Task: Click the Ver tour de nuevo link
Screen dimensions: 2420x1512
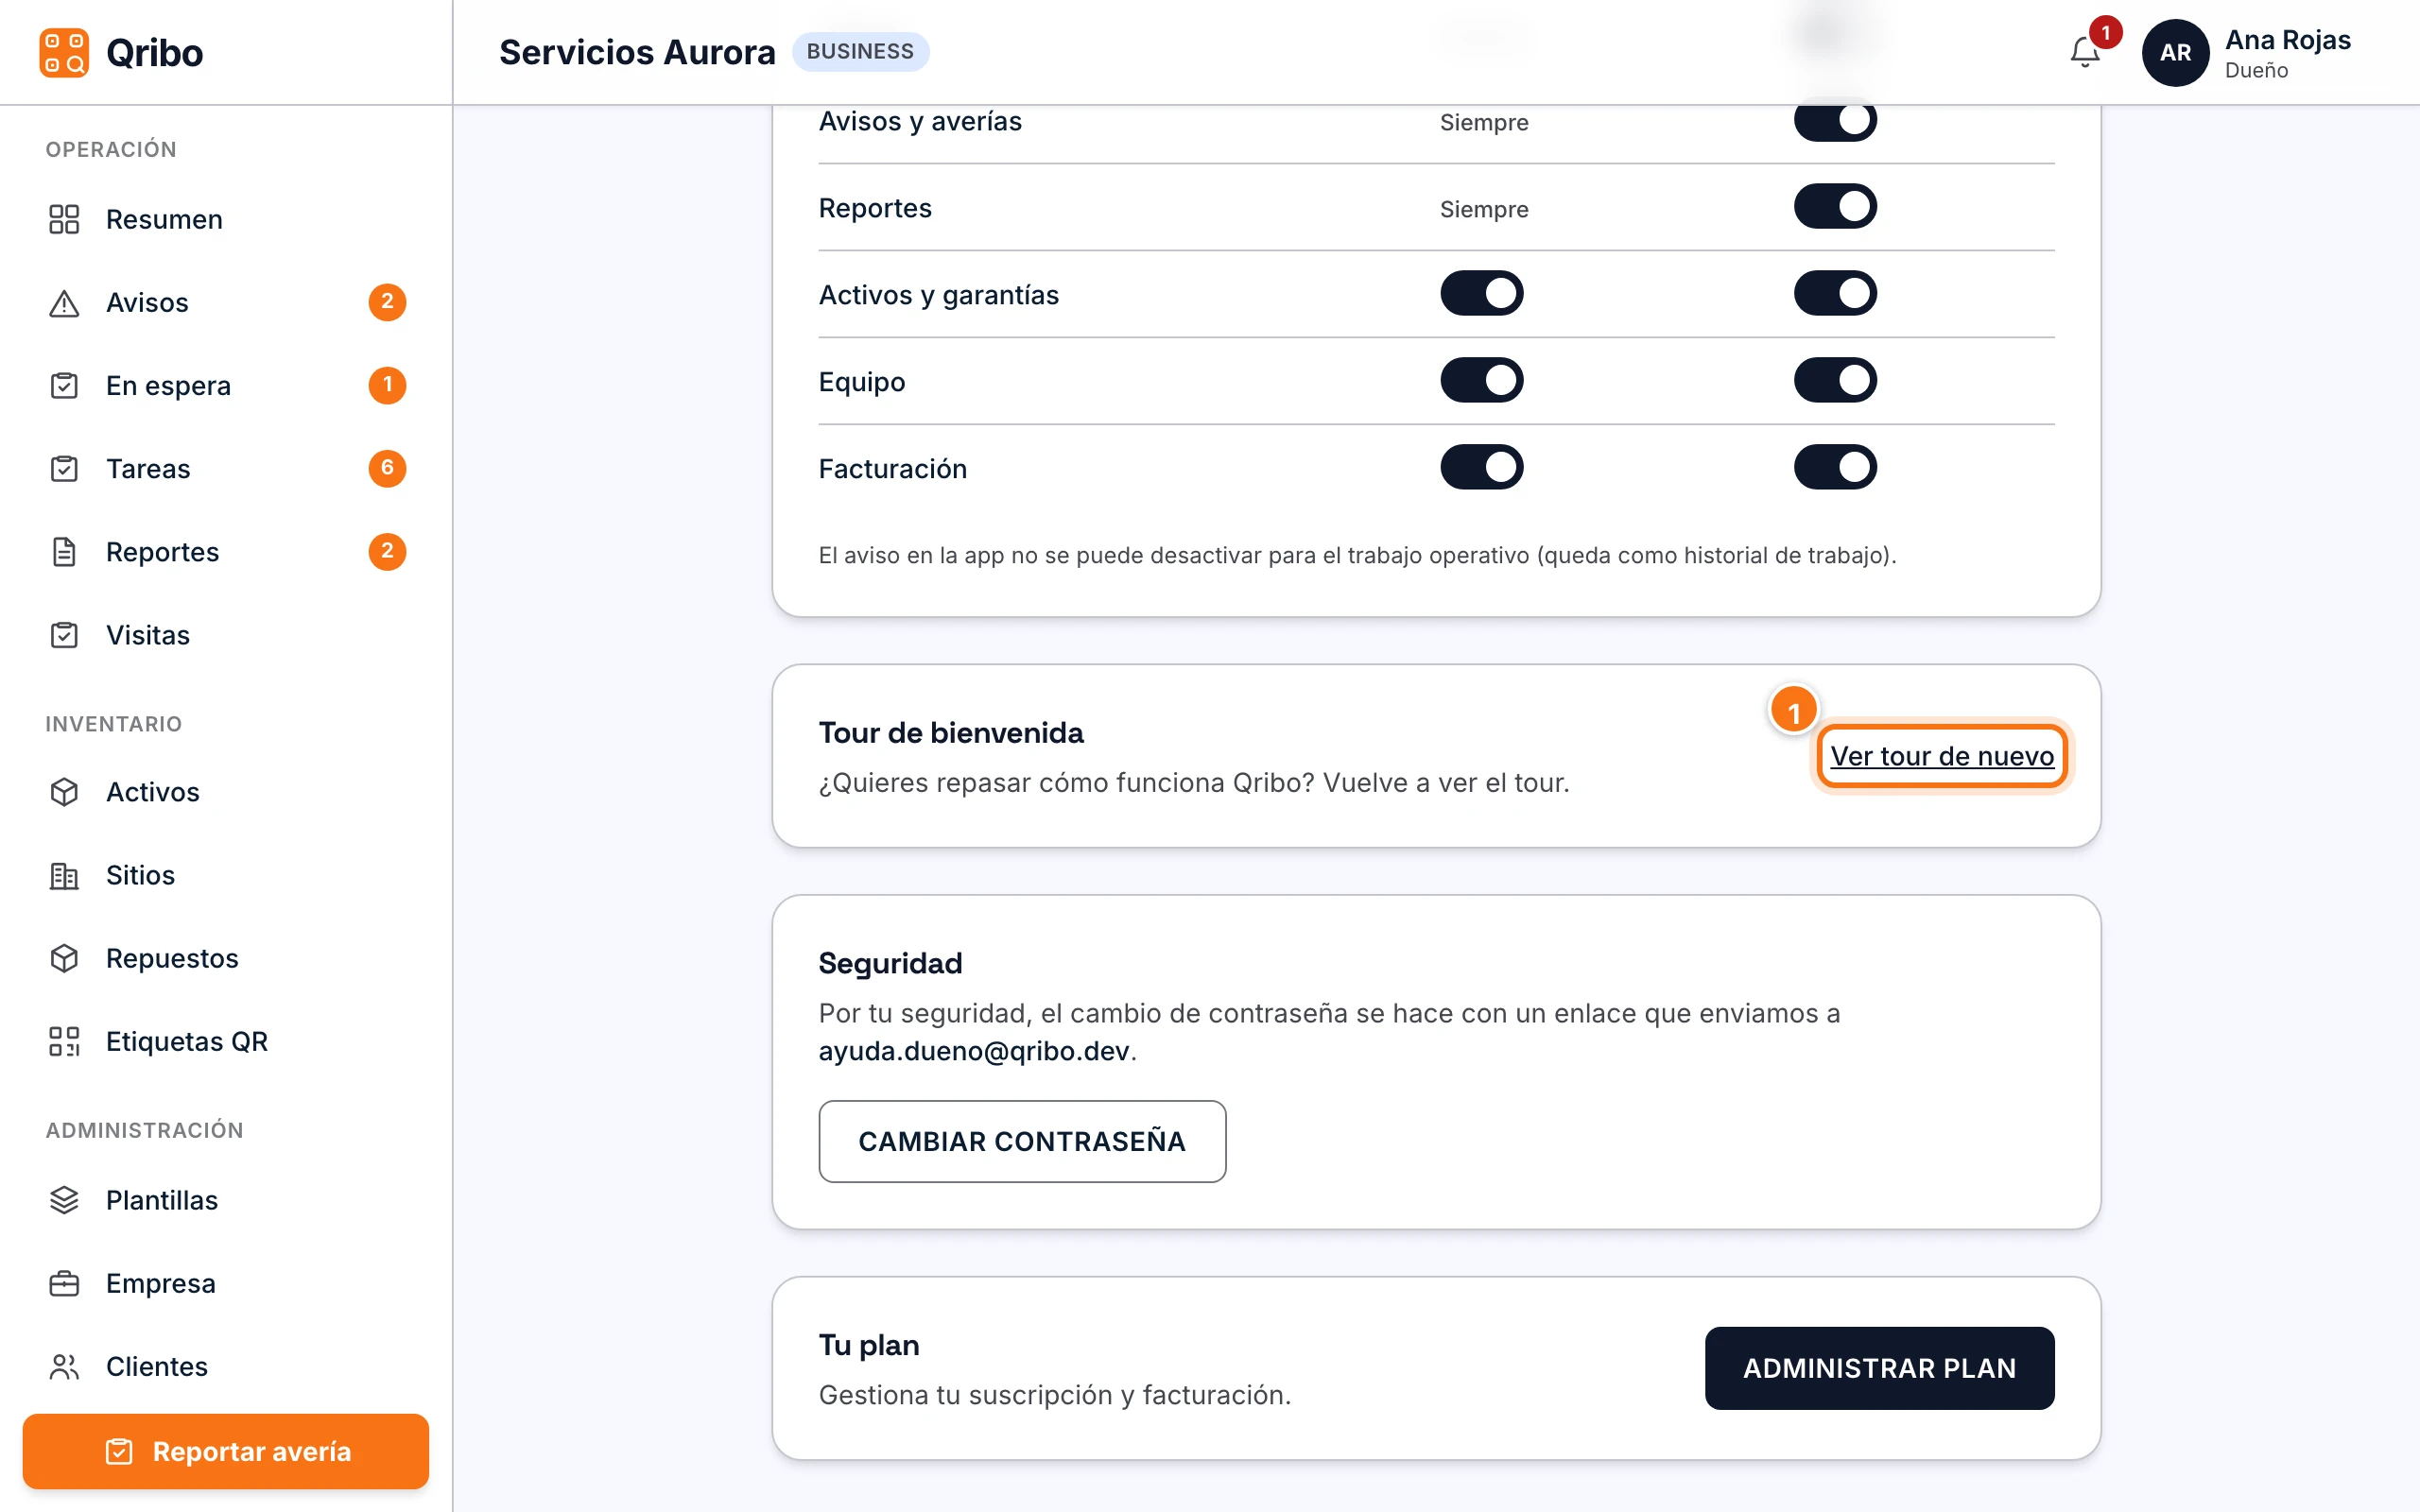Action: click(x=1942, y=756)
